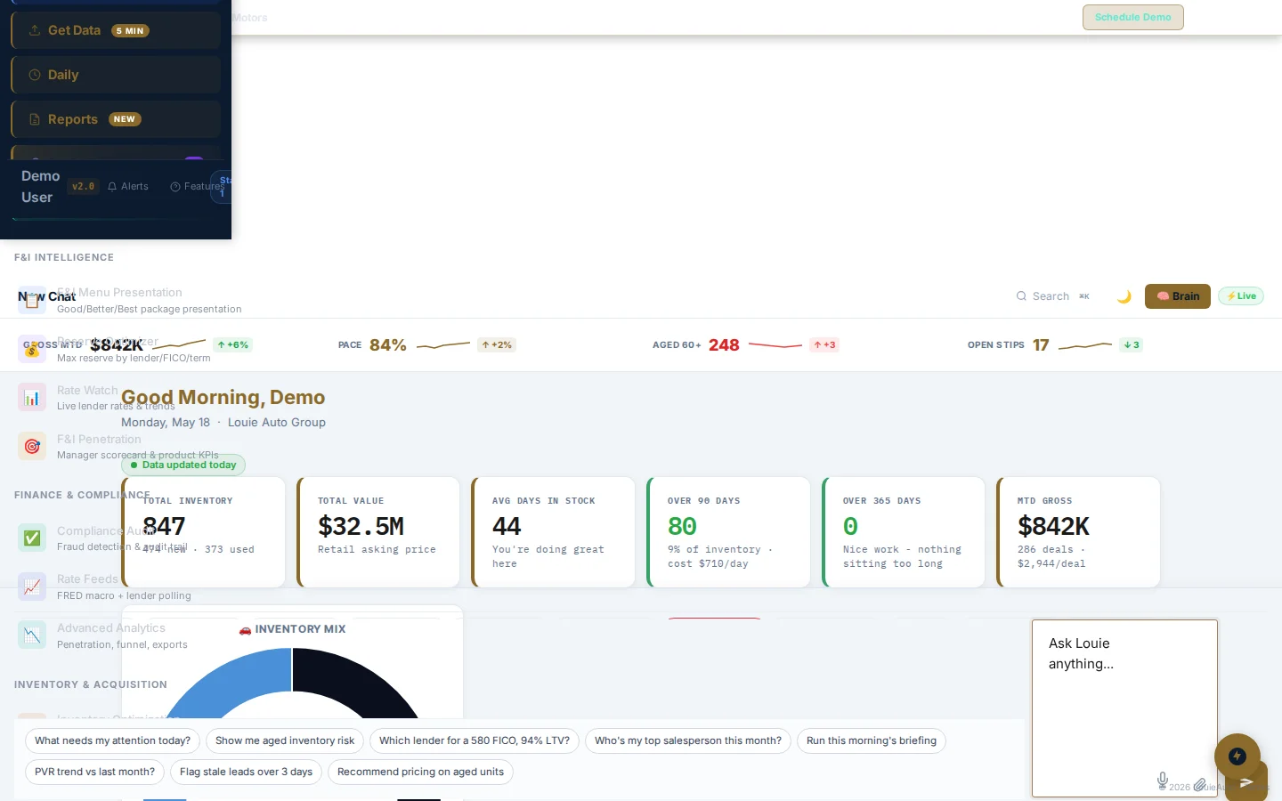Click the Brain button
1282x801 pixels.
(1177, 296)
